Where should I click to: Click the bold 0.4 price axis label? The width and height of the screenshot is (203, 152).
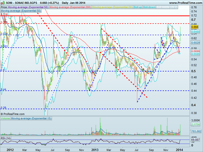click(x=193, y=105)
